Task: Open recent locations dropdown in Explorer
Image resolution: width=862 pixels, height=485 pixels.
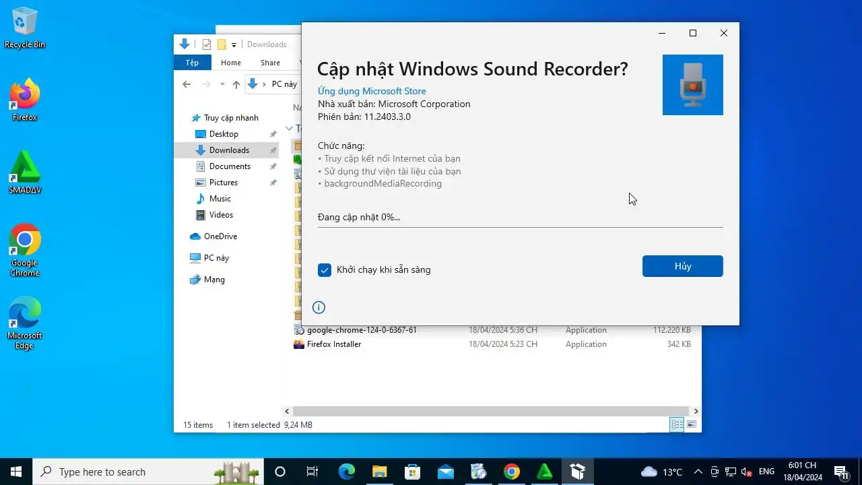Action: click(222, 85)
